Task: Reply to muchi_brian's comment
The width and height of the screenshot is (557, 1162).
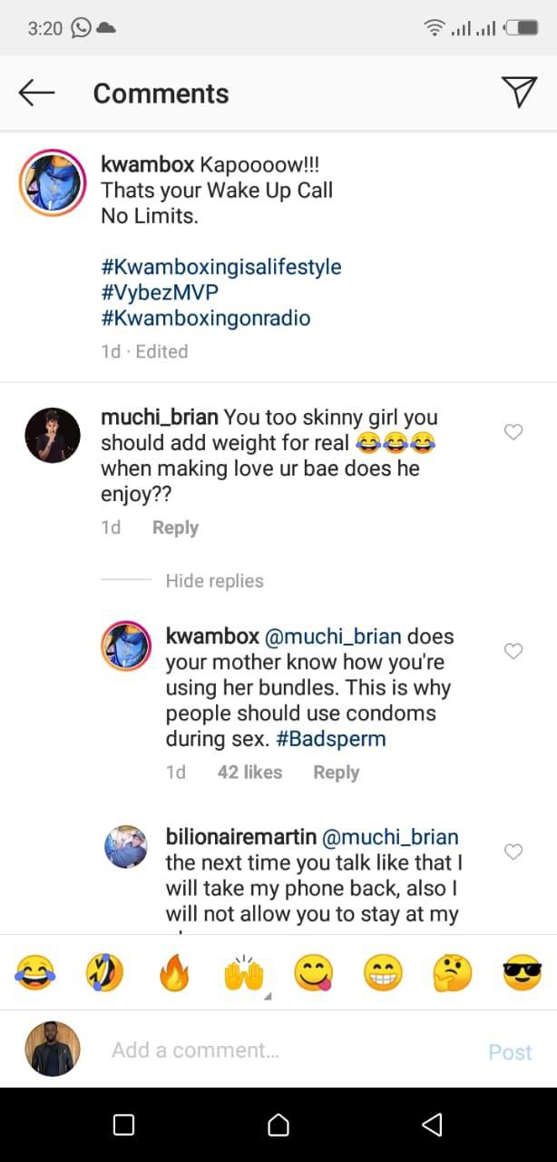Action: pos(175,527)
